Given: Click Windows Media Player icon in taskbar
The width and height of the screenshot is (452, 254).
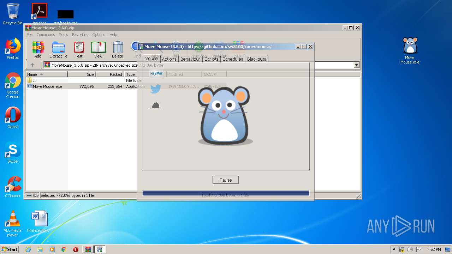Looking at the screenshot, I should tap(52, 249).
